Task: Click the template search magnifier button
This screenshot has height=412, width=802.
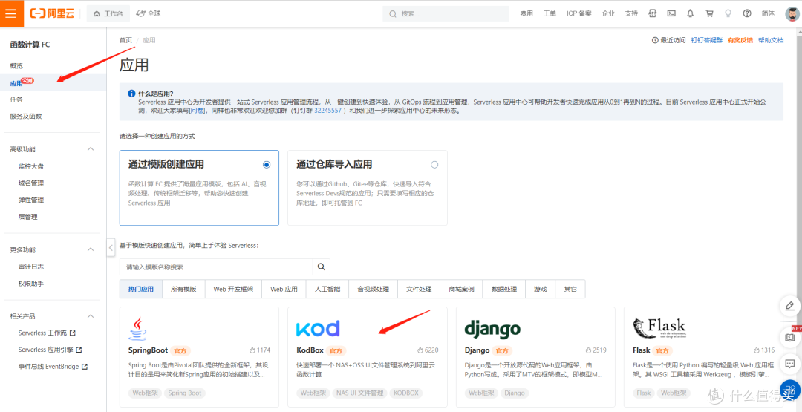Action: click(322, 267)
